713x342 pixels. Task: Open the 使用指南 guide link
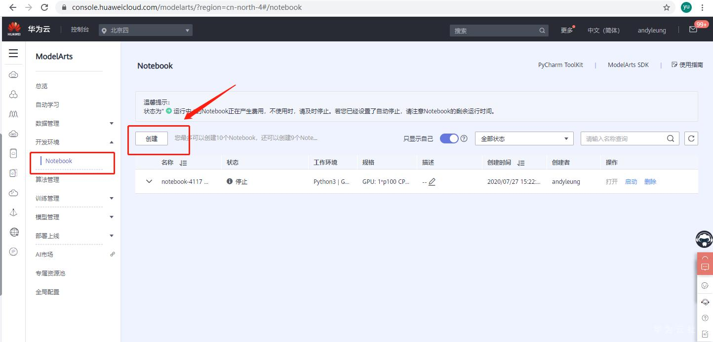(687, 65)
